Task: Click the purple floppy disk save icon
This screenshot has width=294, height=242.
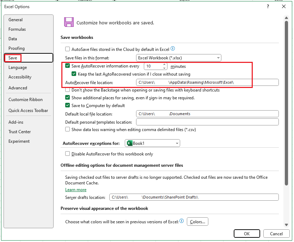Action: pos(69,22)
